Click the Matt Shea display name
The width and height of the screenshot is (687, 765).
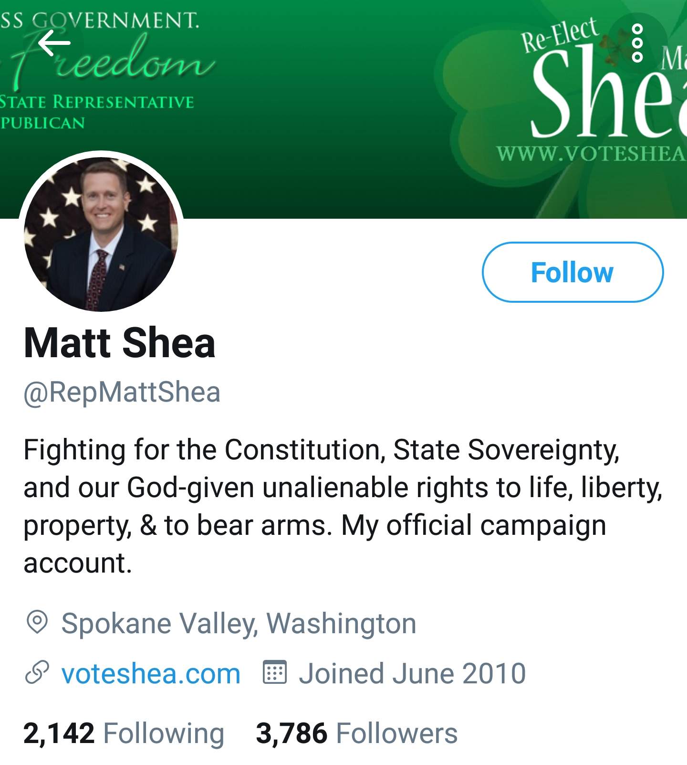[119, 343]
